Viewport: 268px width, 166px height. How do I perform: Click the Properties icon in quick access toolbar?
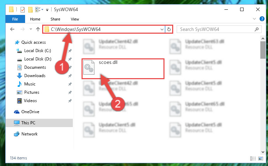click(x=23, y=9)
